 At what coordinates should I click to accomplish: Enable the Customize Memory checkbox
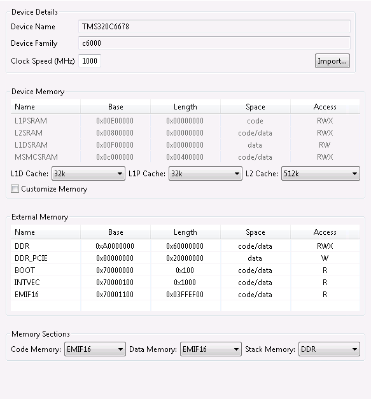coord(15,189)
